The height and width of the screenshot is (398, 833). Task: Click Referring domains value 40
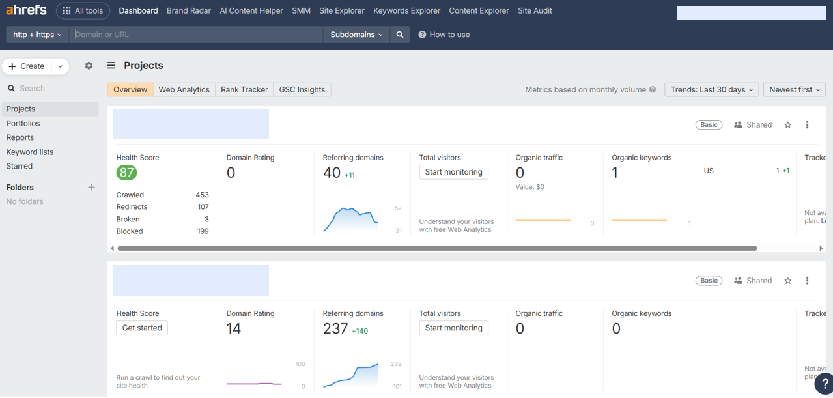click(x=332, y=173)
